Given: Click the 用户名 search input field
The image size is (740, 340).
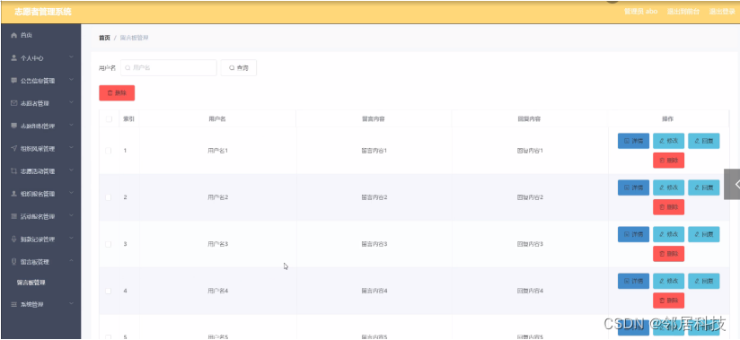Looking at the screenshot, I should [x=169, y=68].
